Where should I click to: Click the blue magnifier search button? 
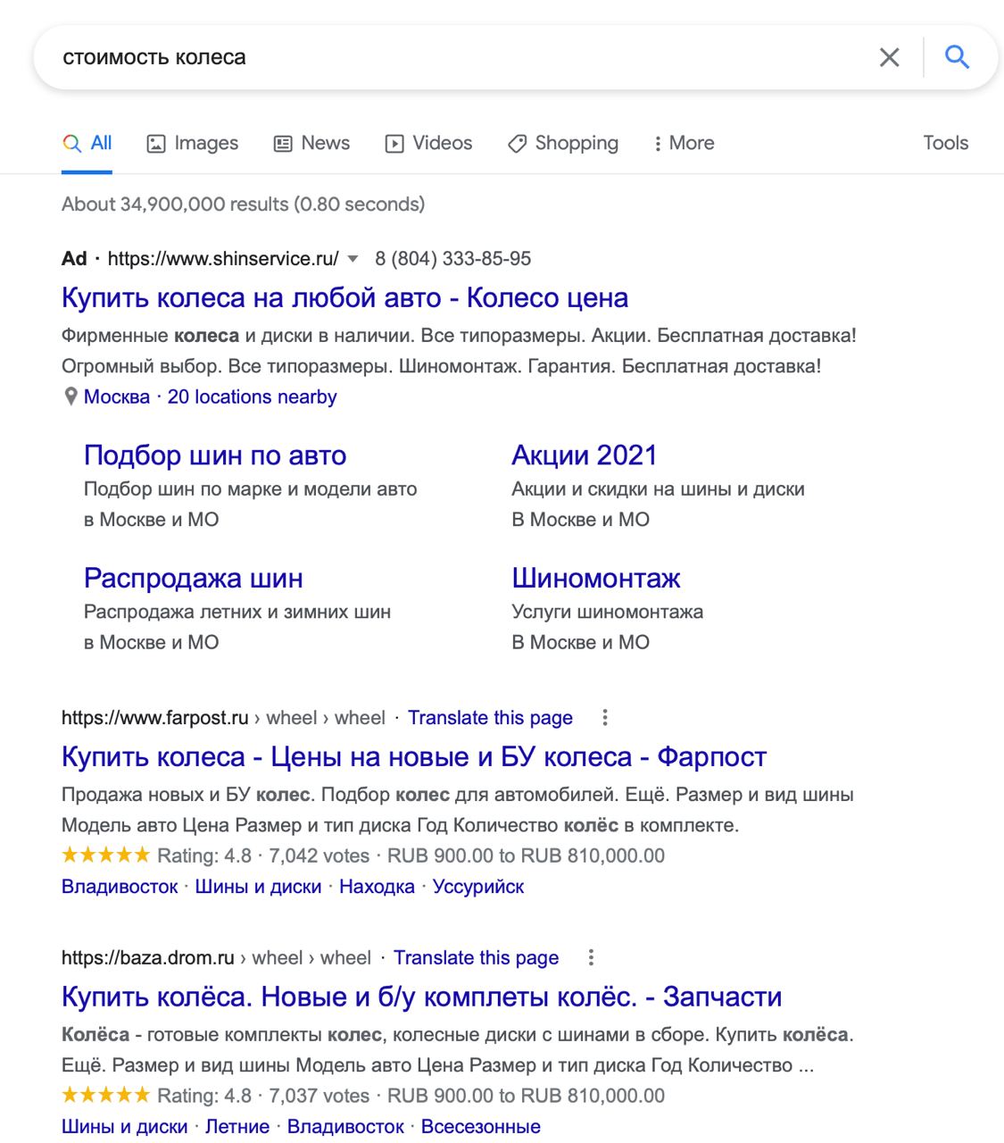(957, 57)
